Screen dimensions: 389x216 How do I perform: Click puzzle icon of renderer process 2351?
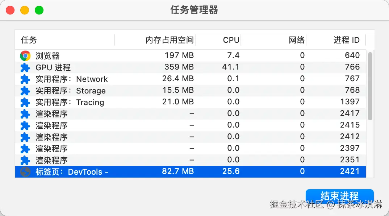point(25,160)
